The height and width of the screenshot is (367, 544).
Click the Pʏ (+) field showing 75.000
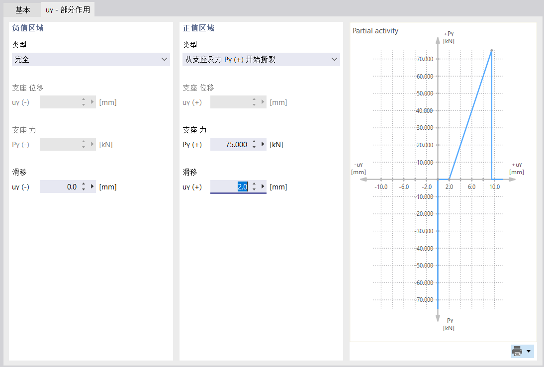pos(234,144)
